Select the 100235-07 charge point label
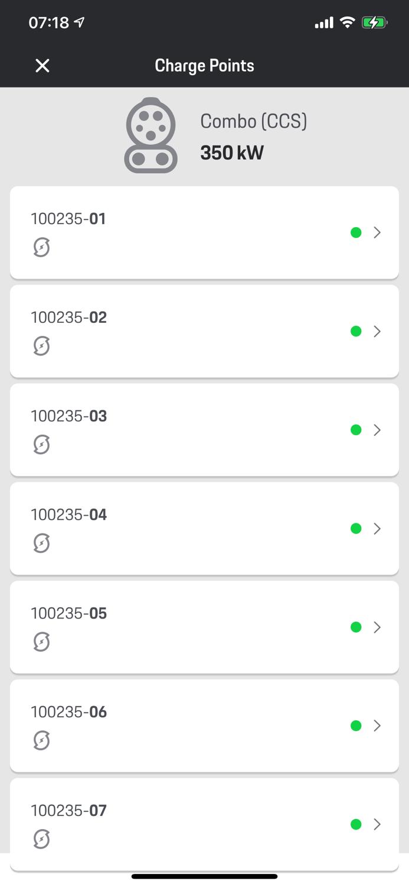Viewport: 409px width, 887px height. point(69,810)
